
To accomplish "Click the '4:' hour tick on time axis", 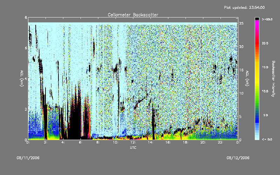I will pos(63,142).
